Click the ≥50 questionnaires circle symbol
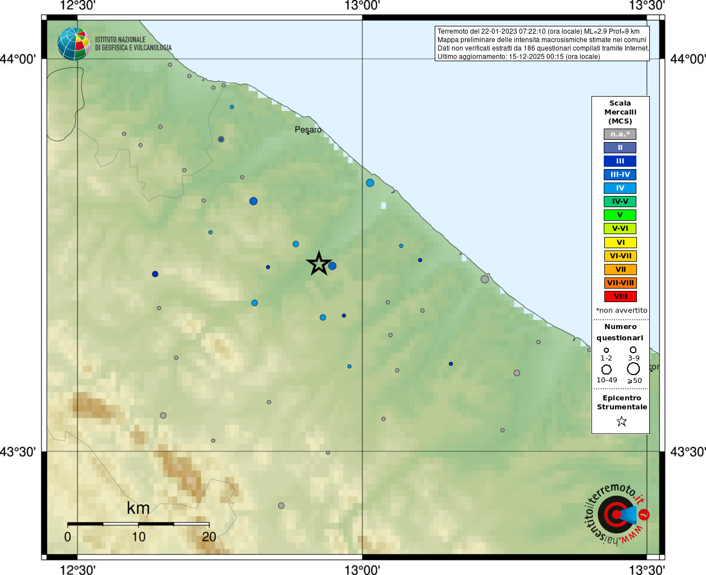This screenshot has width=706, height=575. coord(634,369)
